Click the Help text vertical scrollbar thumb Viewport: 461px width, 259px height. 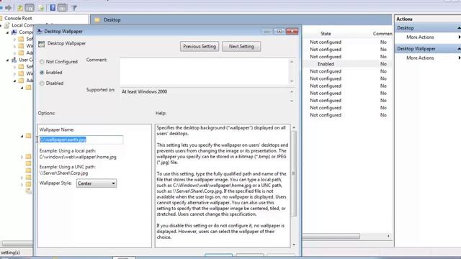293,173
